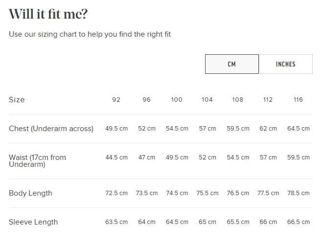323x248 pixels.
Task: Select the size 100 column header
Action: coord(177,100)
